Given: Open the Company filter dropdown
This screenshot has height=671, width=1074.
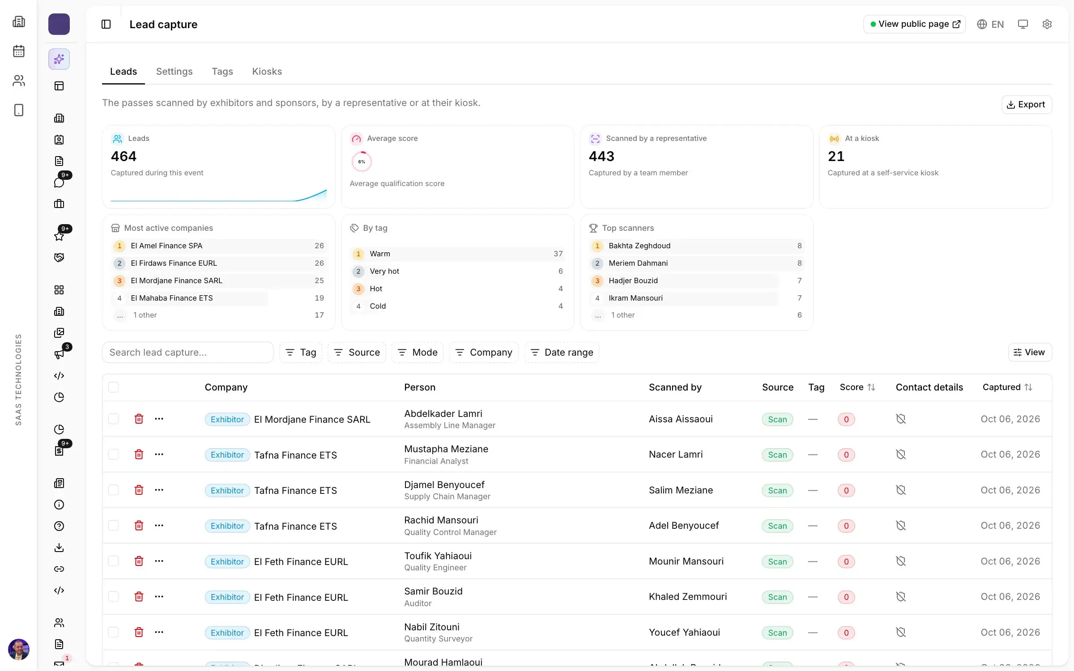Looking at the screenshot, I should pos(484,352).
